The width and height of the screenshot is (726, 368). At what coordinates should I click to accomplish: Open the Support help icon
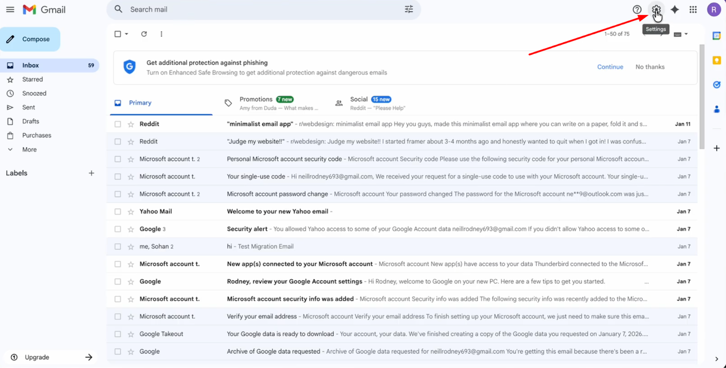[637, 9]
